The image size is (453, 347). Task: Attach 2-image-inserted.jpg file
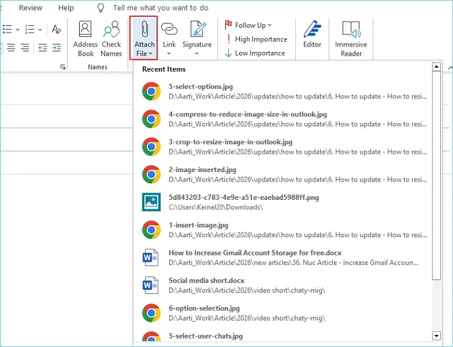pos(284,174)
